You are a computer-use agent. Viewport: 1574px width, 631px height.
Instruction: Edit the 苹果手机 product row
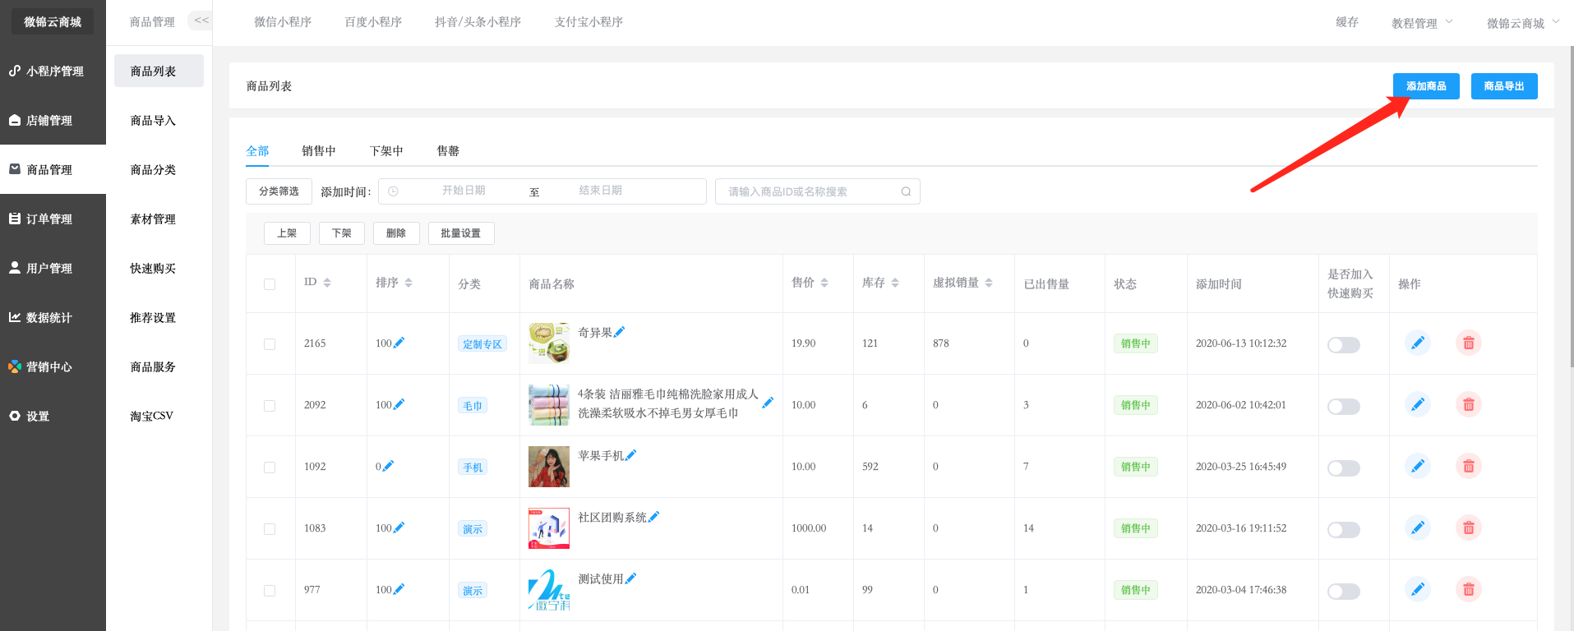coord(1418,466)
